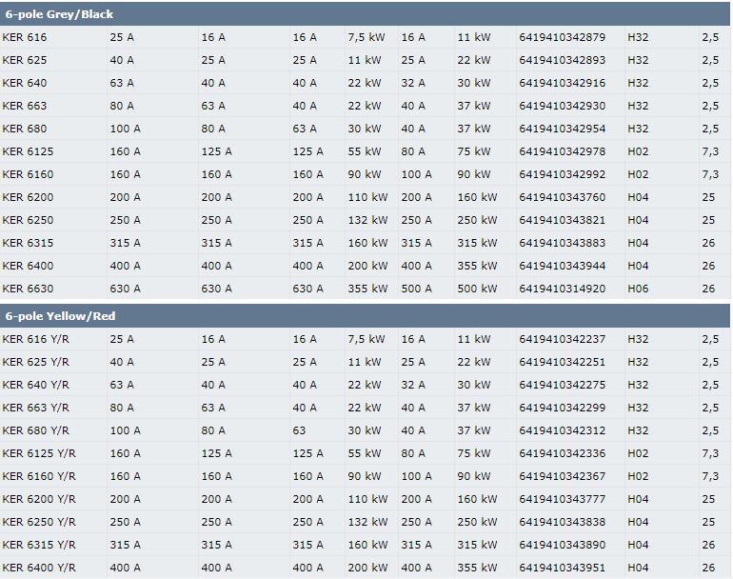Select EAN code 6419410314920
The width and height of the screenshot is (733, 579).
(562, 289)
